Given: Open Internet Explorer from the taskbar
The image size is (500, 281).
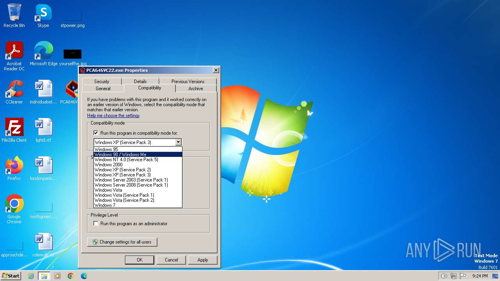Looking at the screenshot, I should tap(31, 276).
